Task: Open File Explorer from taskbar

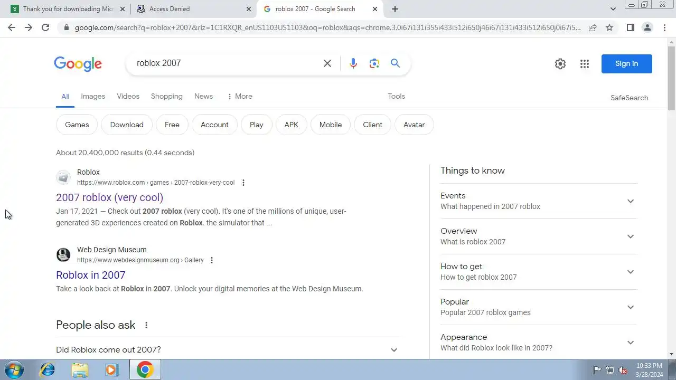Action: tap(80, 369)
